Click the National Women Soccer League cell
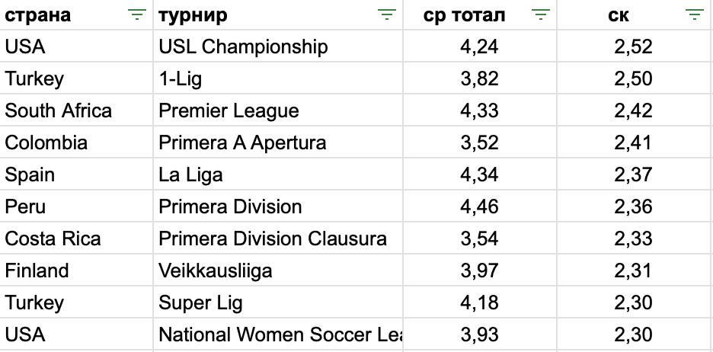This screenshot has width=713, height=352. tap(278, 334)
